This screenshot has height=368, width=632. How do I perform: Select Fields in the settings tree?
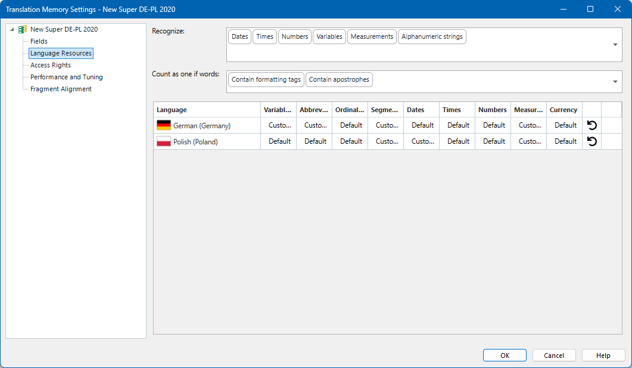(x=39, y=41)
